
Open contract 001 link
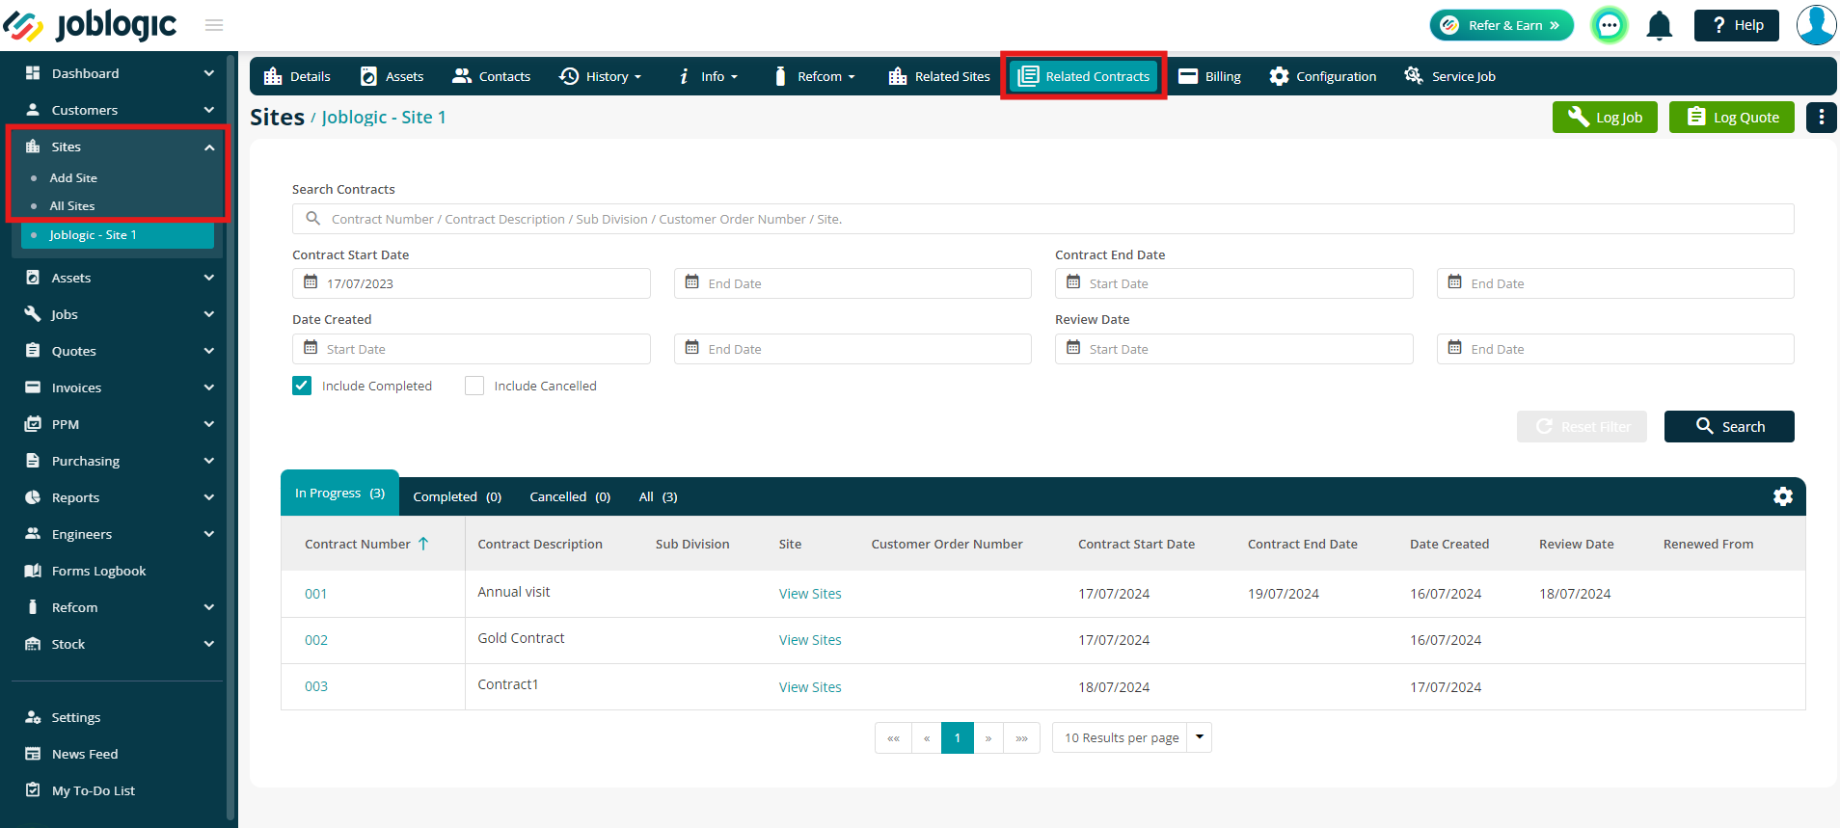click(x=316, y=594)
